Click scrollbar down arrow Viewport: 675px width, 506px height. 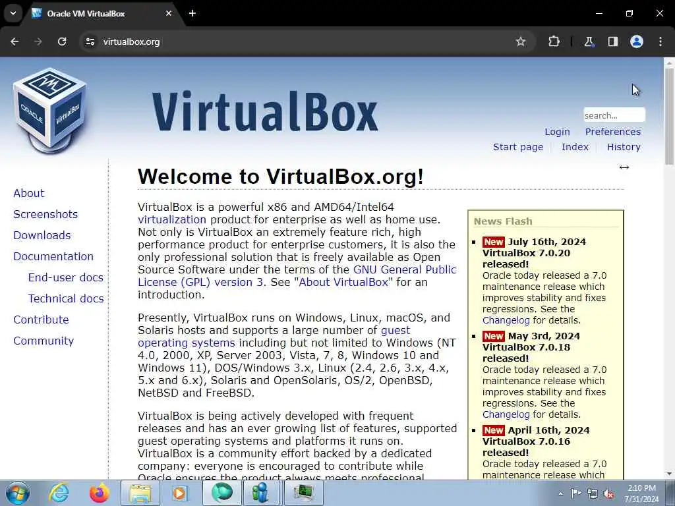point(669,474)
